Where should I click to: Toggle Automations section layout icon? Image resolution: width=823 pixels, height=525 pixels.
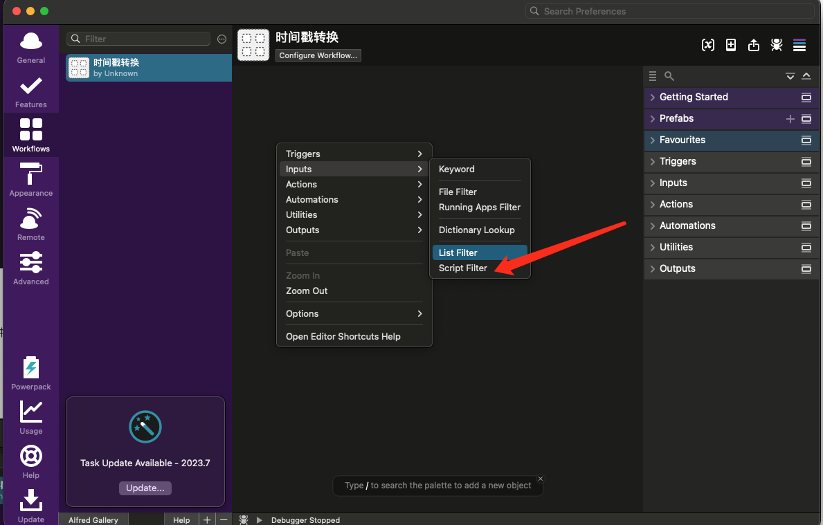click(806, 226)
